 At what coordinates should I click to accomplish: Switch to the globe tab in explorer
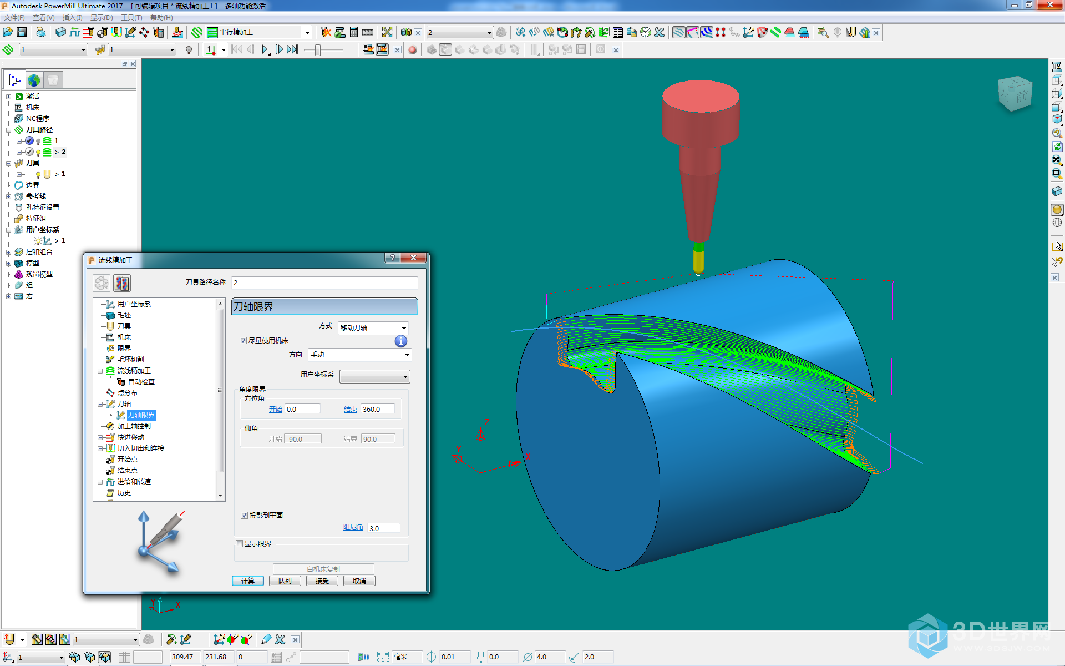(x=34, y=80)
